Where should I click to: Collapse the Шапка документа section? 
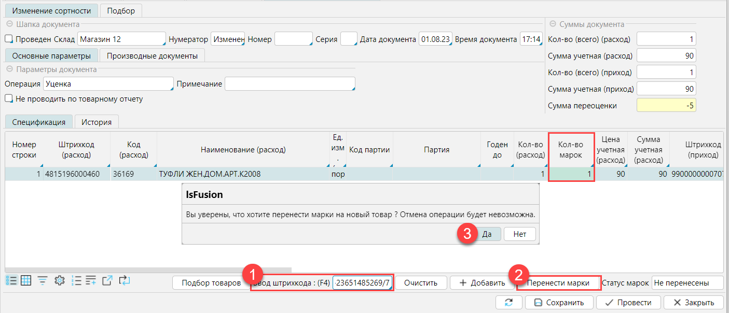(x=9, y=24)
